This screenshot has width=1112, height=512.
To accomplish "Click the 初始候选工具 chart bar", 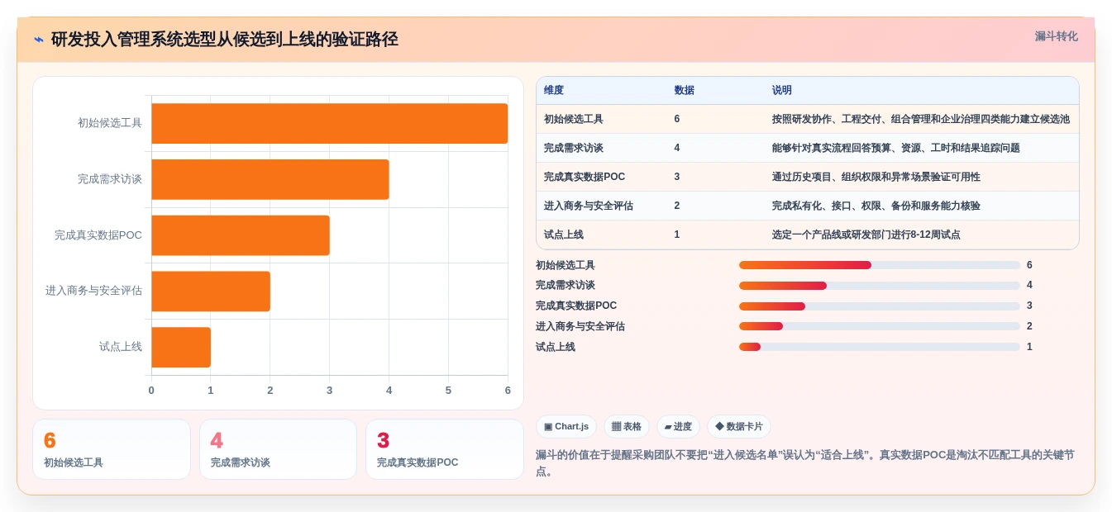I will tap(329, 123).
